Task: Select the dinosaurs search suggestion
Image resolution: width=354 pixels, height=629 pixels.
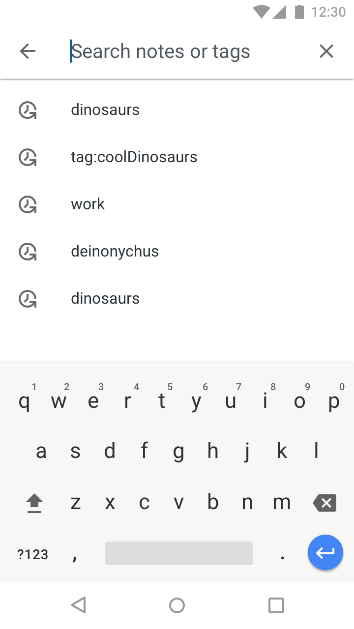Action: click(x=105, y=110)
